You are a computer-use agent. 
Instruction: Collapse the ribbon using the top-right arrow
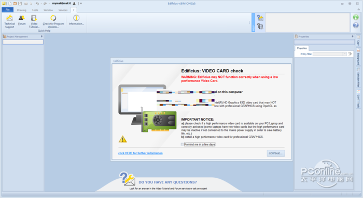pos(359,9)
